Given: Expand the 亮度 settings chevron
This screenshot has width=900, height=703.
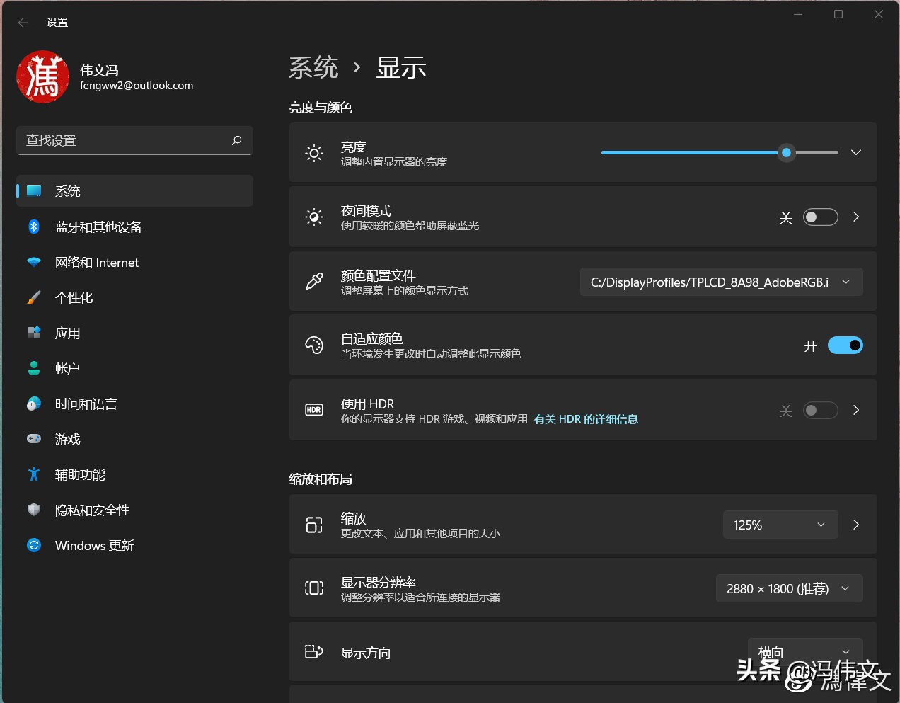Looking at the screenshot, I should tap(855, 152).
